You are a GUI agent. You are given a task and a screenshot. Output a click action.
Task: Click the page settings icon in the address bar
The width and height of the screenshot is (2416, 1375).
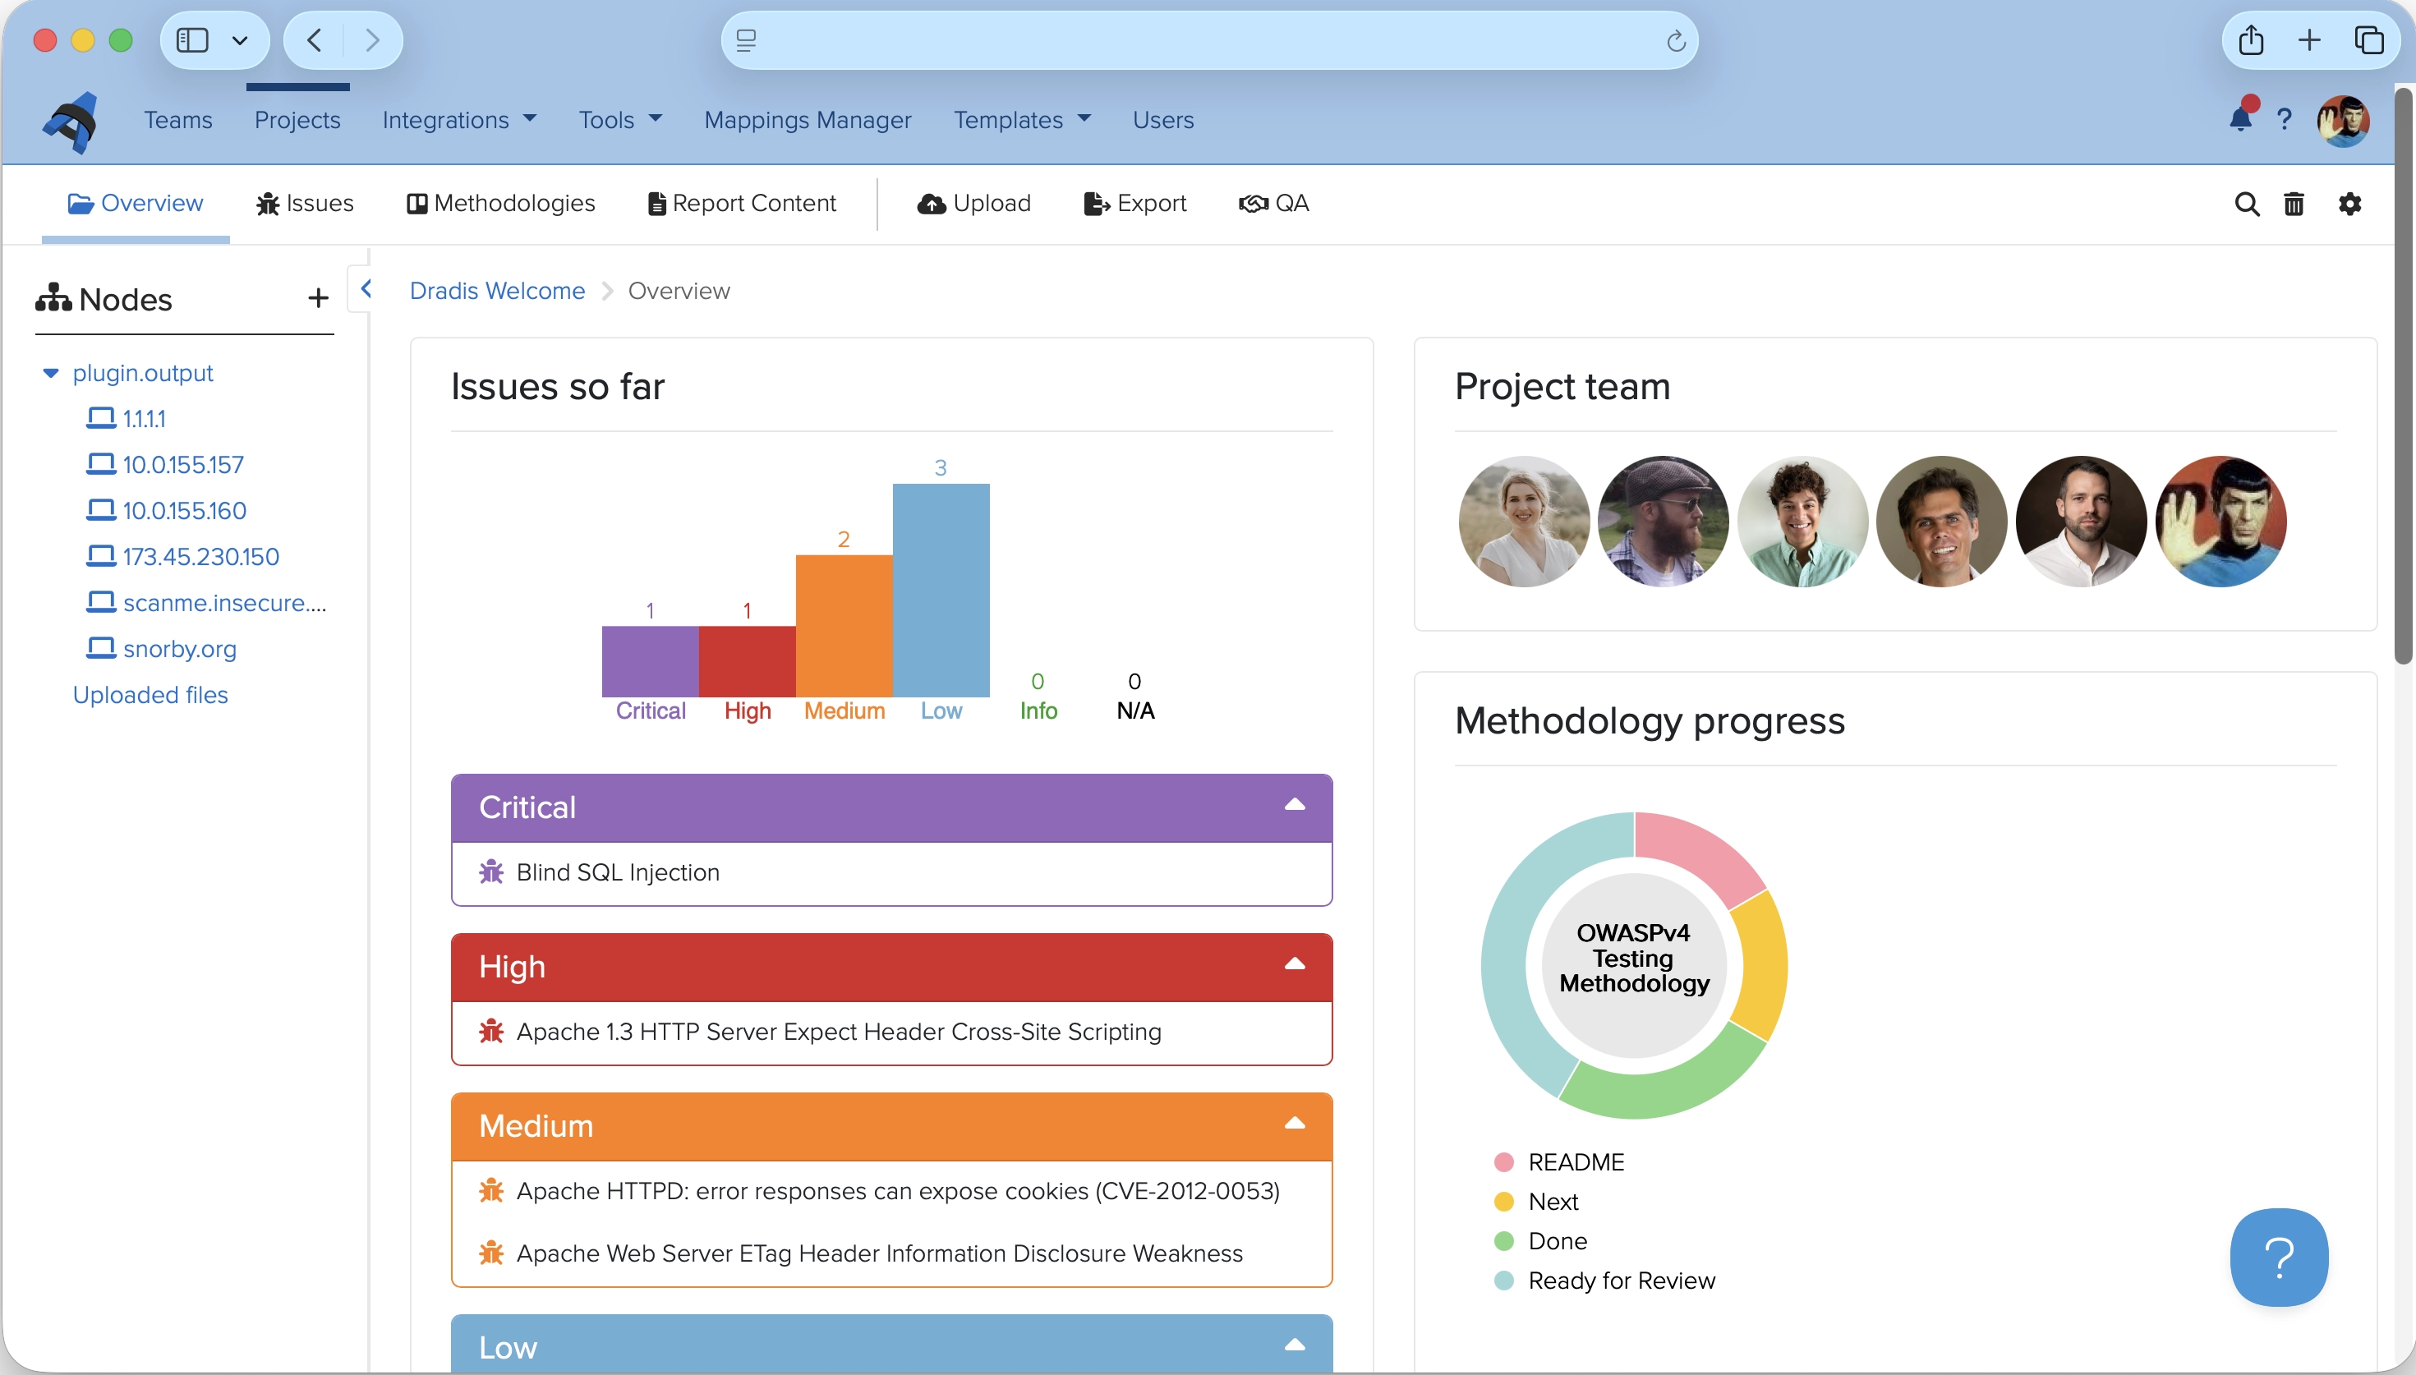click(746, 40)
